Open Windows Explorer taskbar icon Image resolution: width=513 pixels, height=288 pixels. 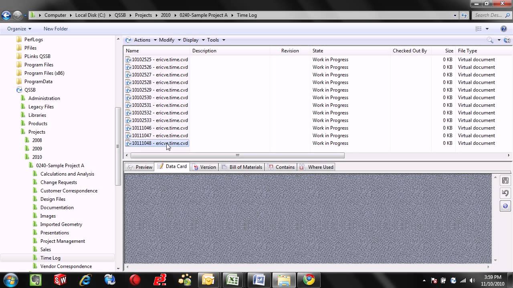coord(284,280)
